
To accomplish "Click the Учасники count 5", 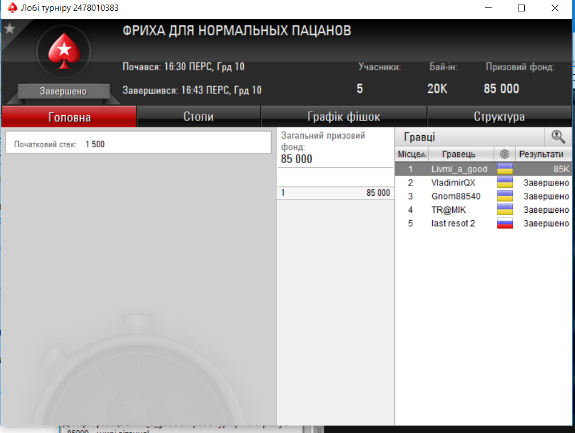I will 360,88.
